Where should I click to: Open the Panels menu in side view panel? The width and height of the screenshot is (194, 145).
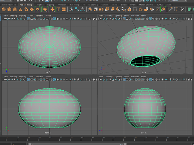pyautogui.click(x=144, y=76)
